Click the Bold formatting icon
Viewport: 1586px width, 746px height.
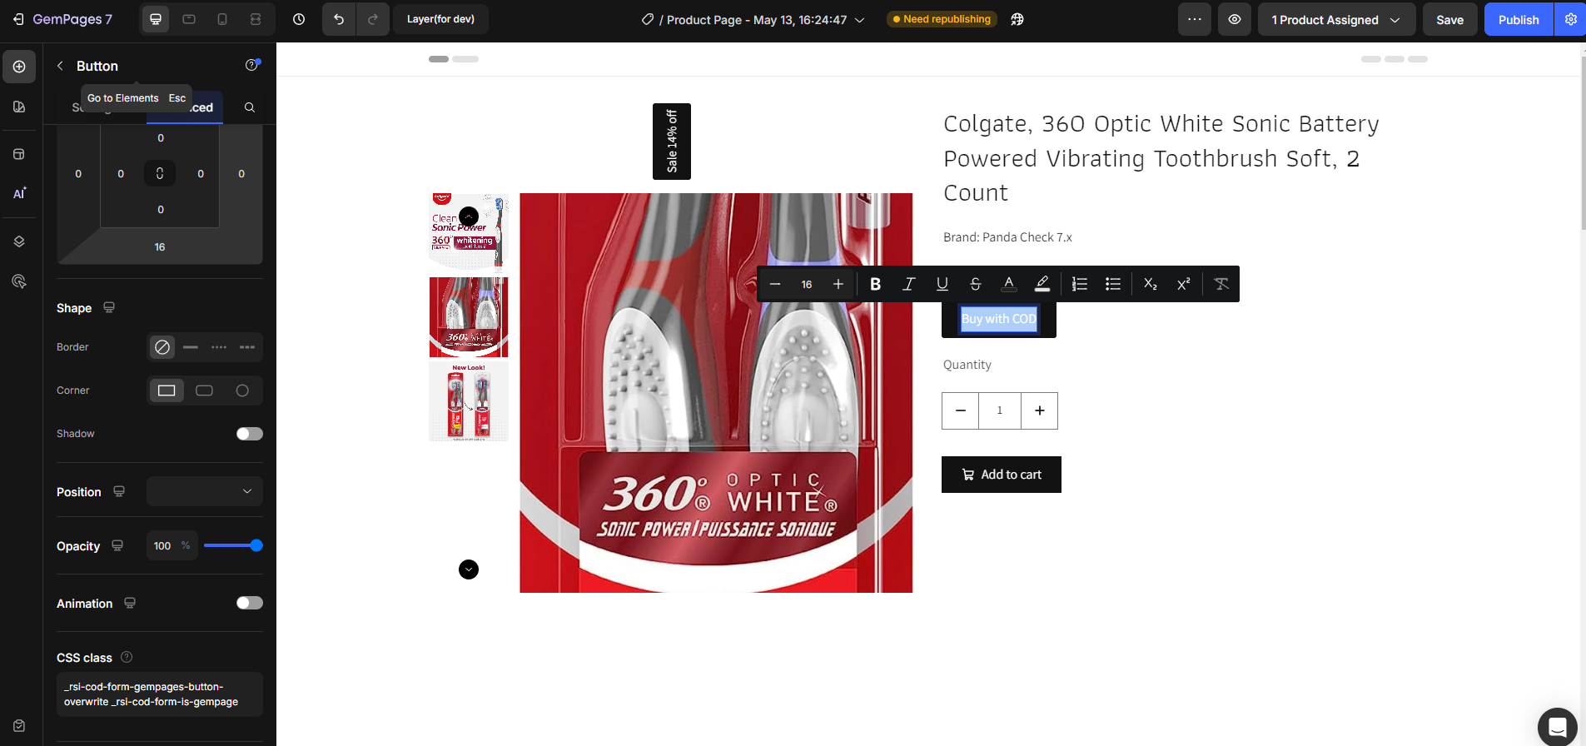coord(875,284)
